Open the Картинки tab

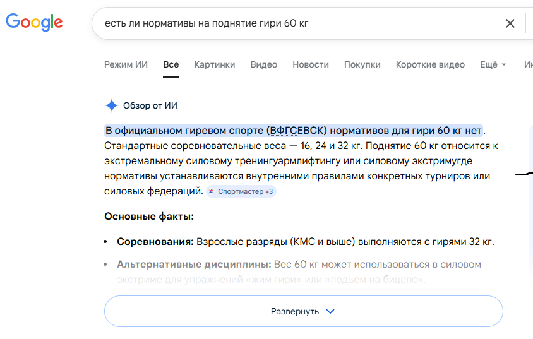tap(215, 64)
